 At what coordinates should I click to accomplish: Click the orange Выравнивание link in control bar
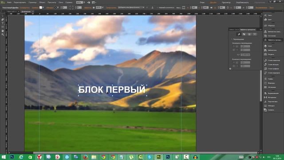pyautogui.click(x=261, y=8)
